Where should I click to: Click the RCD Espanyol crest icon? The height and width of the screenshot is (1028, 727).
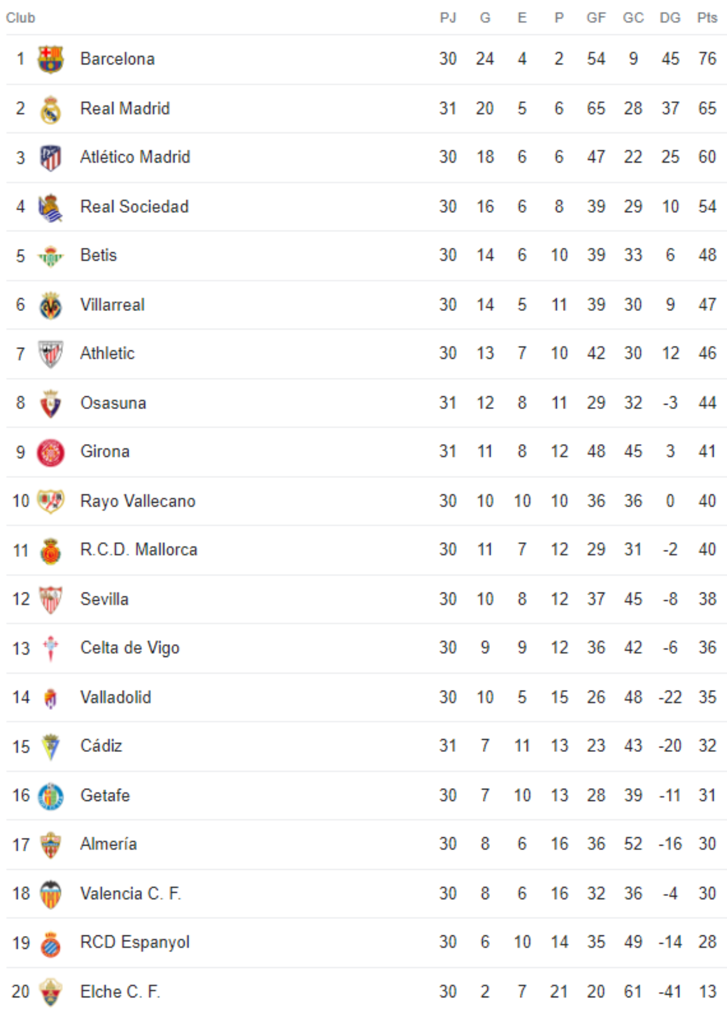coord(50,944)
